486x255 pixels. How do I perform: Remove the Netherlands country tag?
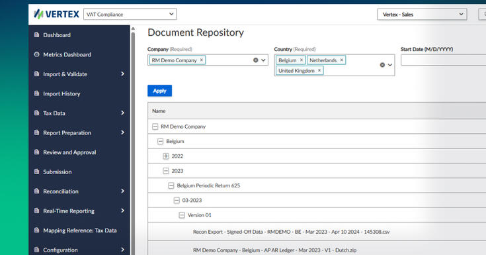tap(342, 60)
